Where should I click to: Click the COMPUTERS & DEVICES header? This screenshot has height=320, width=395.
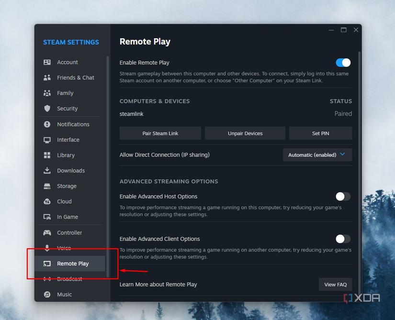[x=155, y=101]
